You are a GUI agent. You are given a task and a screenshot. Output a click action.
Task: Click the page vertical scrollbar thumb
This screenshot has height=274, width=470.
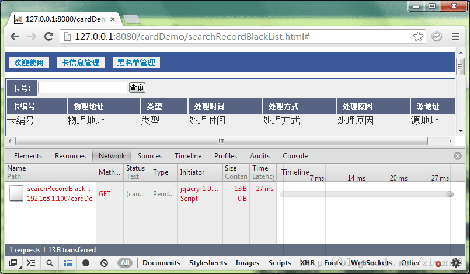461,67
